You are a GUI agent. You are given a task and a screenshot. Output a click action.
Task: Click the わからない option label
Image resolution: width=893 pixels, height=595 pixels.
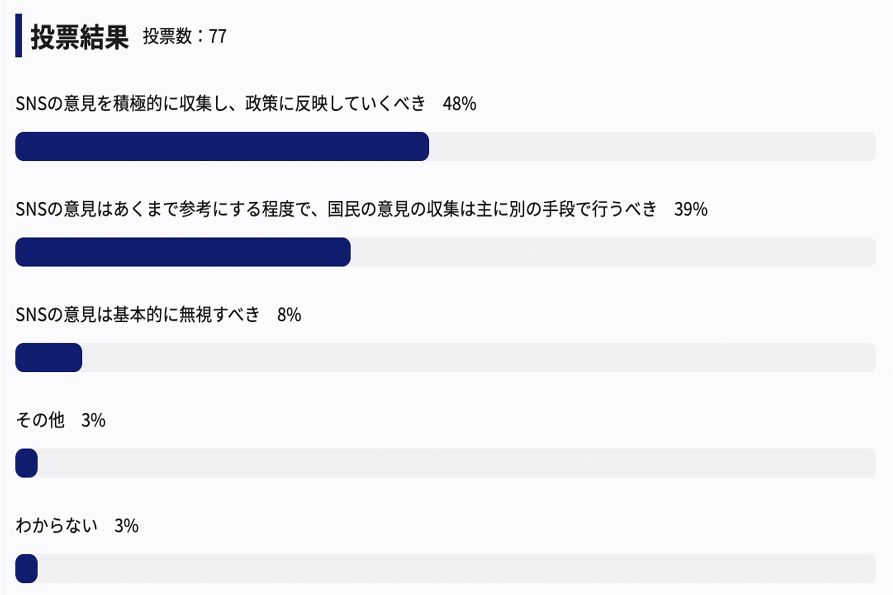[x=57, y=526]
